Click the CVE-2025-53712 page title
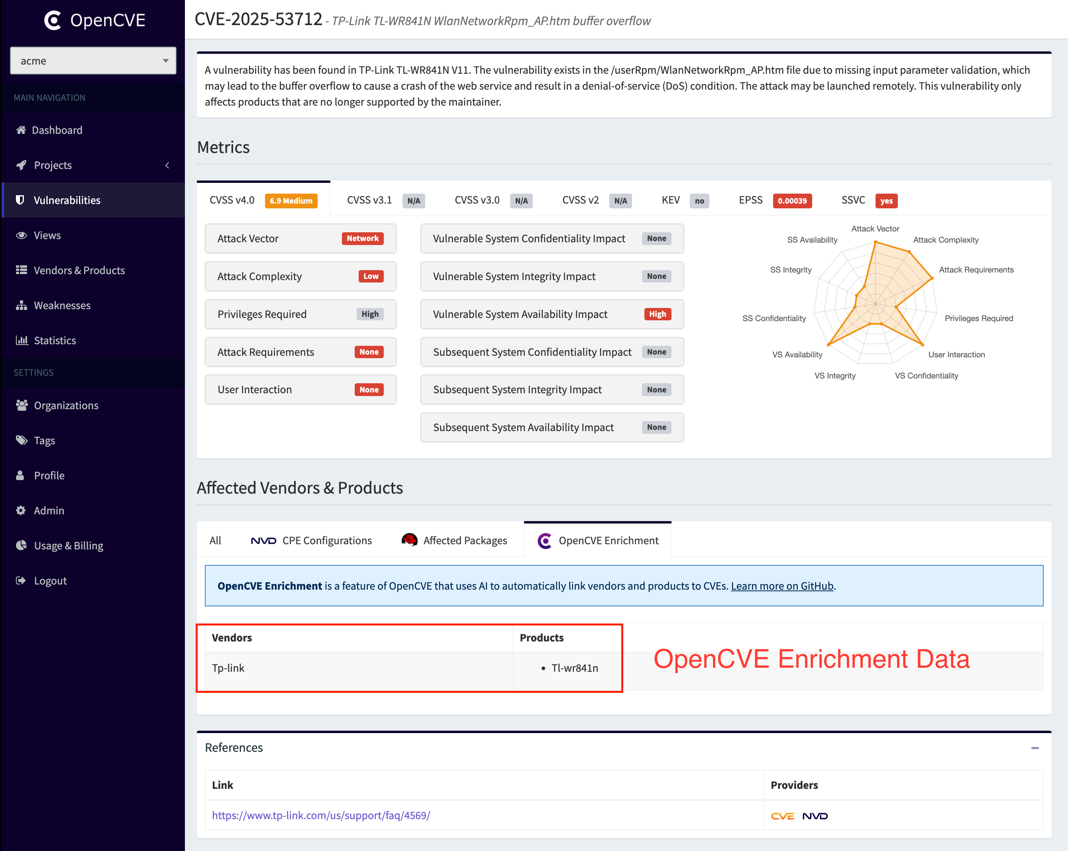This screenshot has height=851, width=1068. pyautogui.click(x=258, y=19)
